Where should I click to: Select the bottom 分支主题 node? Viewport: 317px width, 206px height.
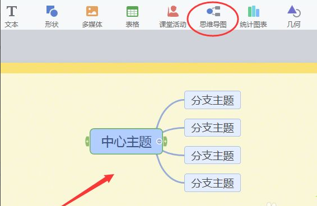click(212, 182)
